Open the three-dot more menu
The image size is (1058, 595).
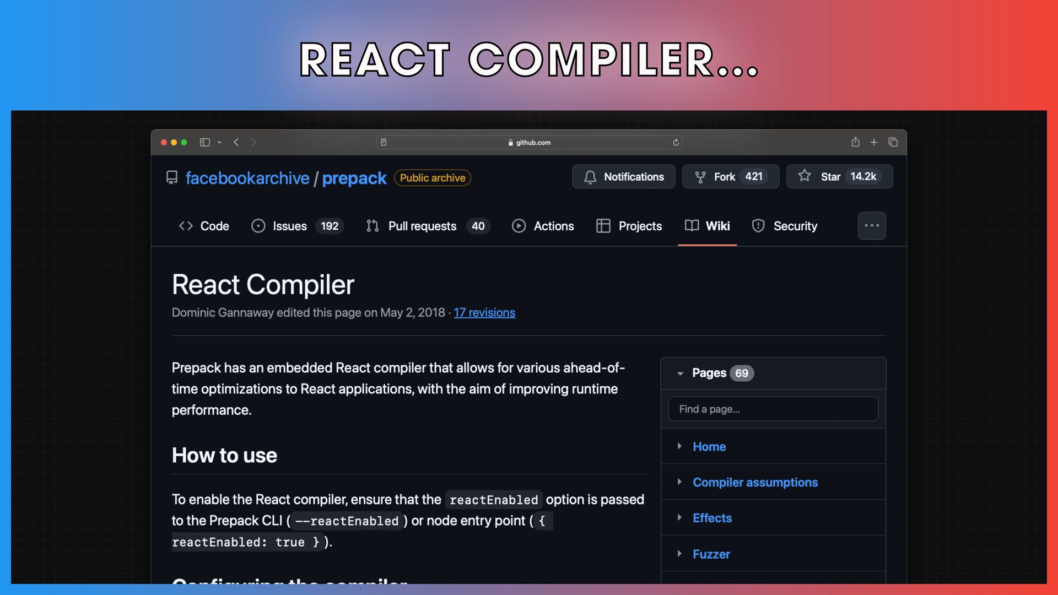(x=872, y=226)
